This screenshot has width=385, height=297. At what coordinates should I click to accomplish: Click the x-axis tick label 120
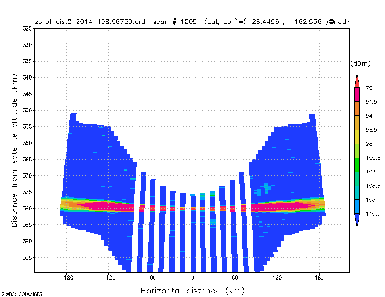click(277, 278)
